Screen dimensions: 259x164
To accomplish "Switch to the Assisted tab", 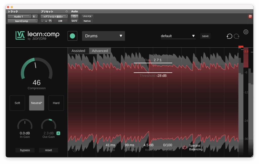I will click(x=78, y=51).
